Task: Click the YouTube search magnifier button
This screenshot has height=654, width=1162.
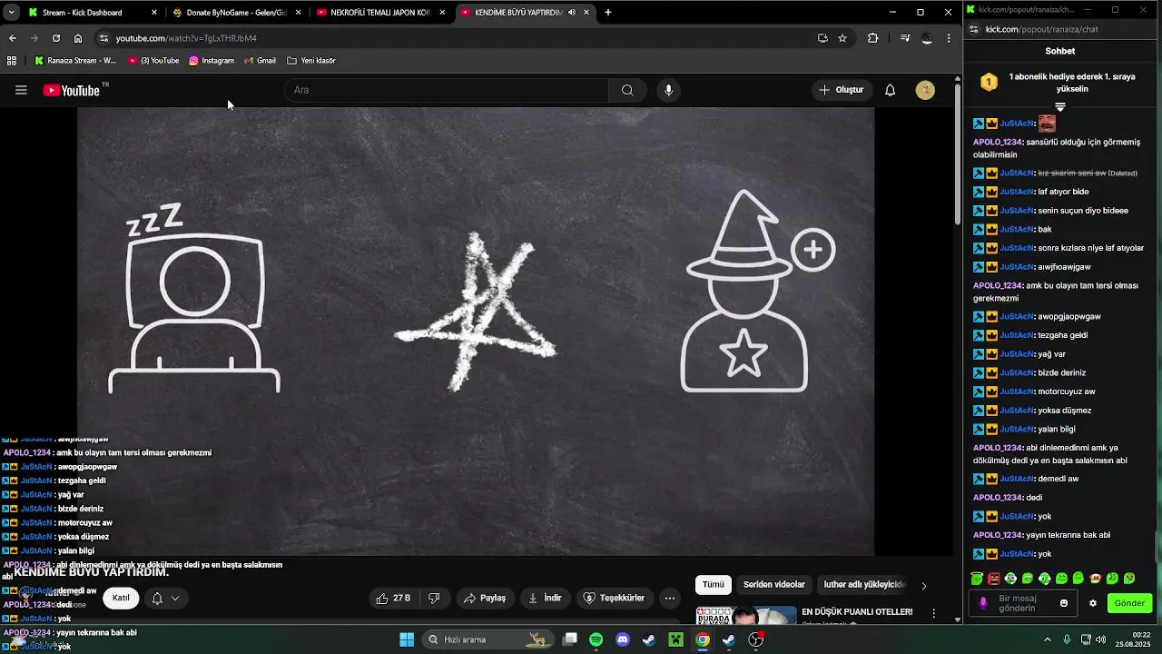Action: [627, 90]
